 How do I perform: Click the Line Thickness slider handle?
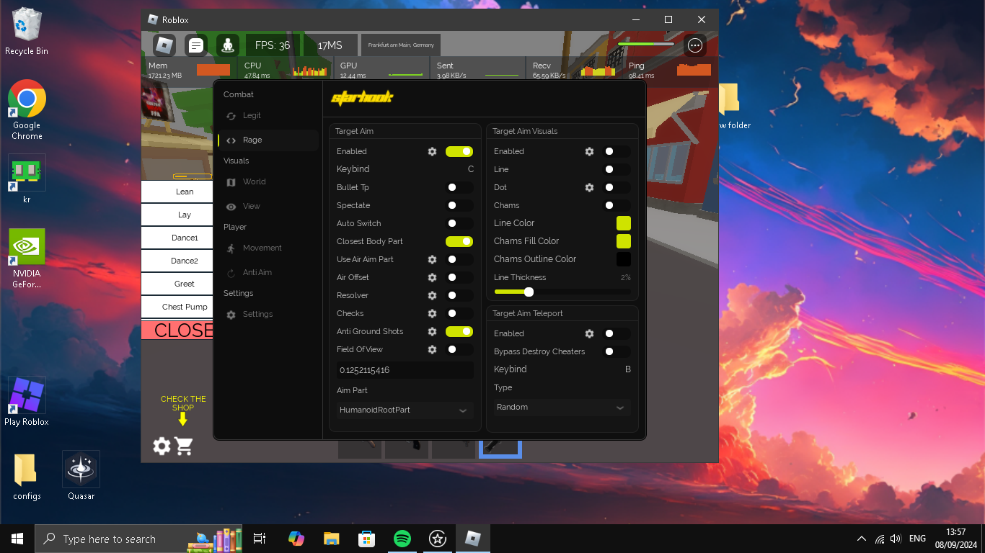click(529, 292)
